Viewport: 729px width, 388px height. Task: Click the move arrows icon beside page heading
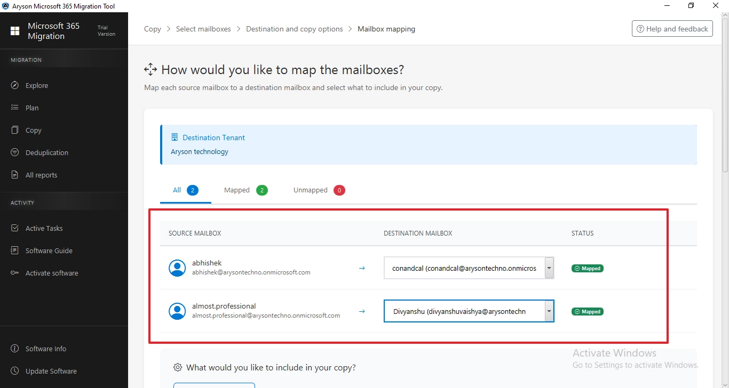[x=150, y=69]
